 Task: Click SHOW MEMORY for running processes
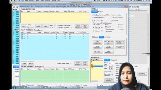[x=78, y=26]
